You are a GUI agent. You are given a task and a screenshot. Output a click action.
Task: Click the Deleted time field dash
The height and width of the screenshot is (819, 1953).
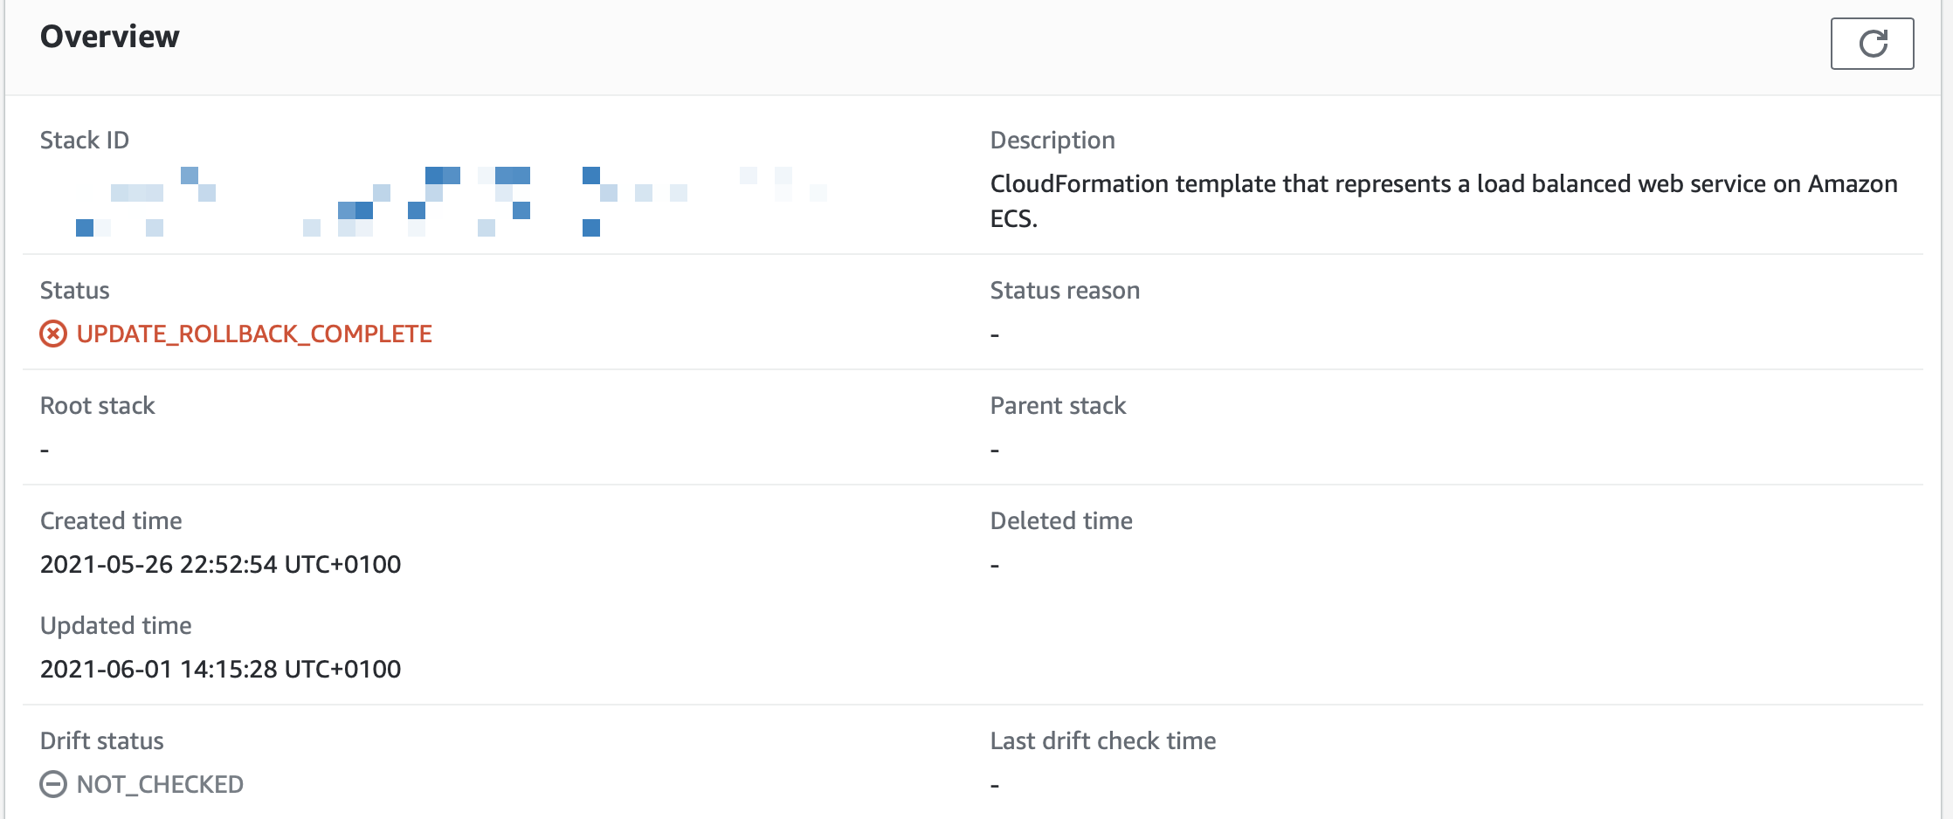(993, 564)
